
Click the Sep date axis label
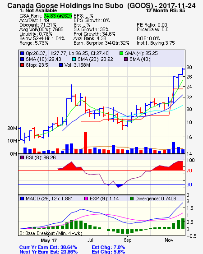pos(128,240)
